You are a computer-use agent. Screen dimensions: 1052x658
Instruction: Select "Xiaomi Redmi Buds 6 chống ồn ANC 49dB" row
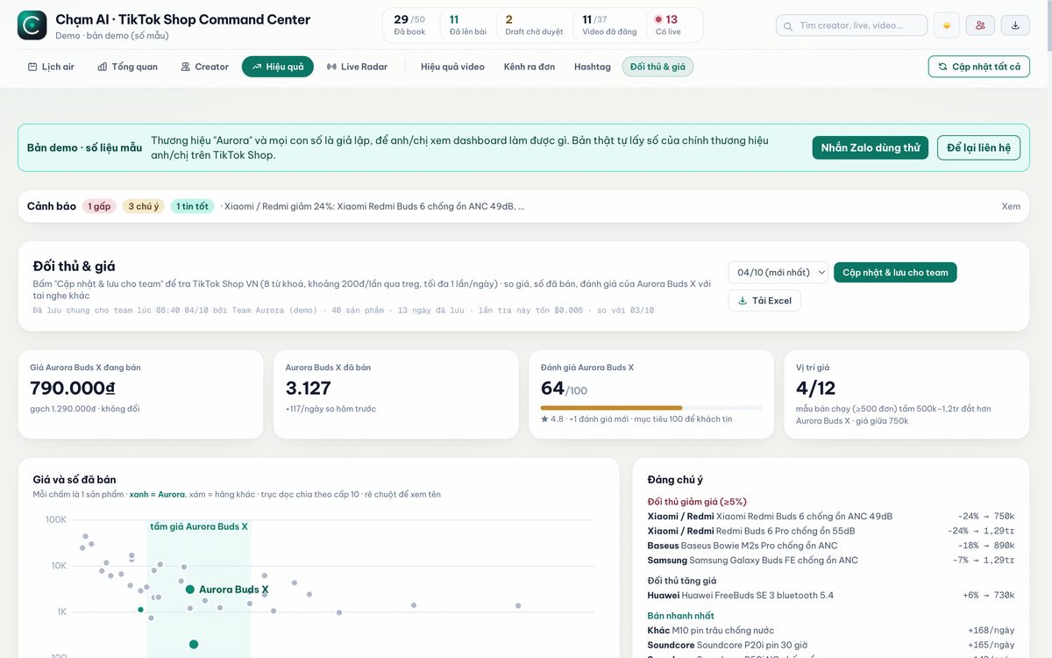pyautogui.click(x=831, y=516)
